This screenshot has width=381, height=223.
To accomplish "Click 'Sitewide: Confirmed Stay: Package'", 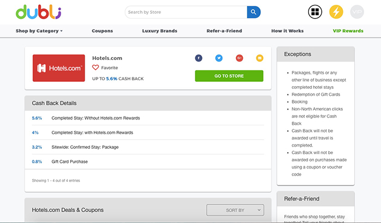I will point(85,147).
